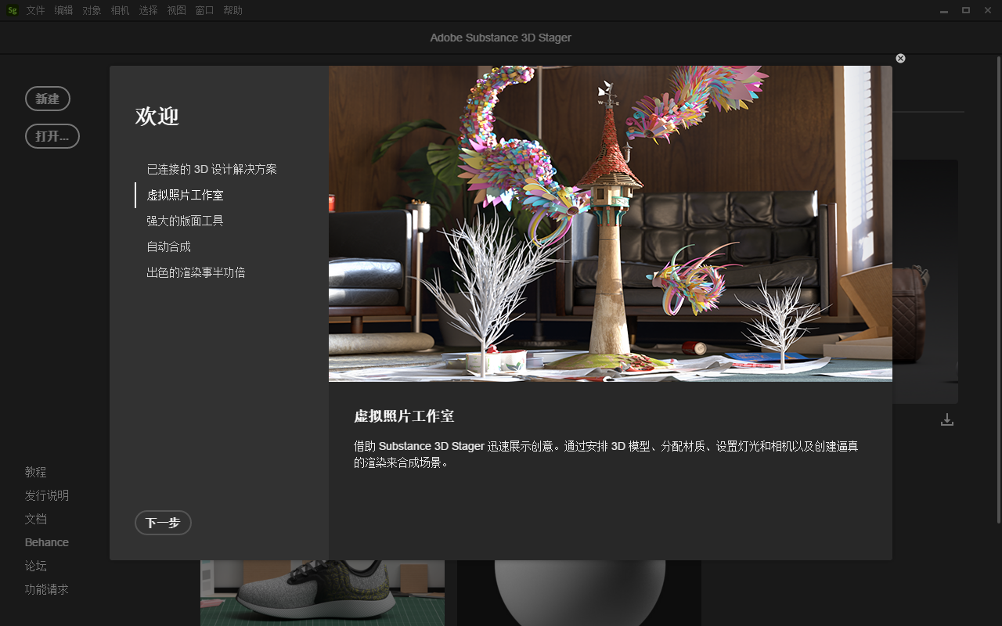The image size is (1002, 626).
Task: Open the 编辑 menu
Action: pyautogui.click(x=63, y=10)
